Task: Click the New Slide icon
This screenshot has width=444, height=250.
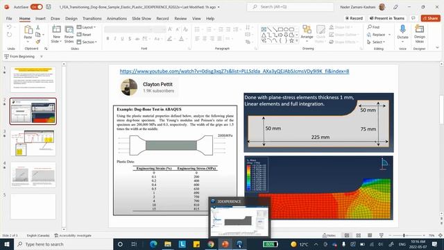Action: click(56, 29)
